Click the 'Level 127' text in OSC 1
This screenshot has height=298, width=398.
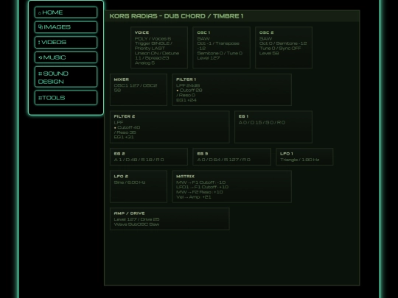pyautogui.click(x=209, y=58)
